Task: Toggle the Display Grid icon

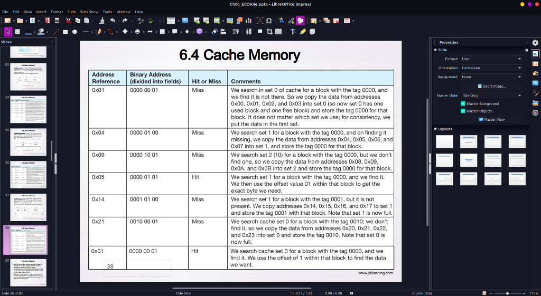Action: pyautogui.click(x=161, y=21)
